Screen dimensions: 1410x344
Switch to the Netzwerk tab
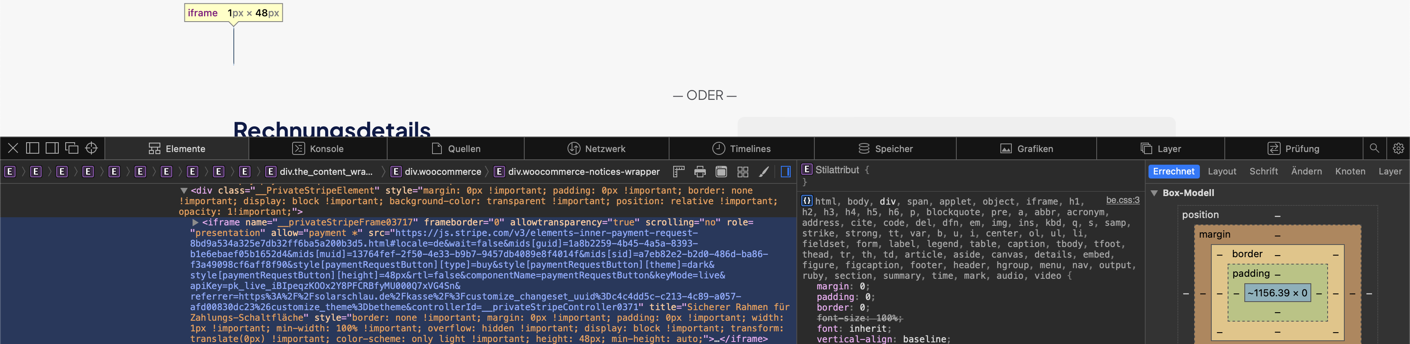click(596, 149)
